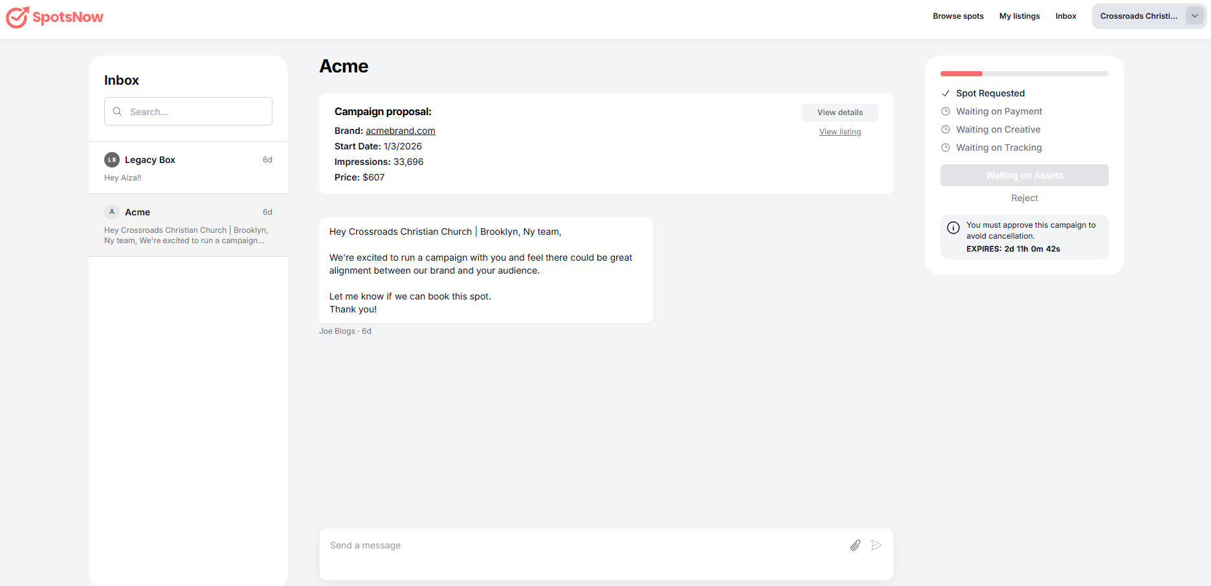This screenshot has height=586, width=1211.
Task: Open Browse spots in the navigation
Action: 958,16
